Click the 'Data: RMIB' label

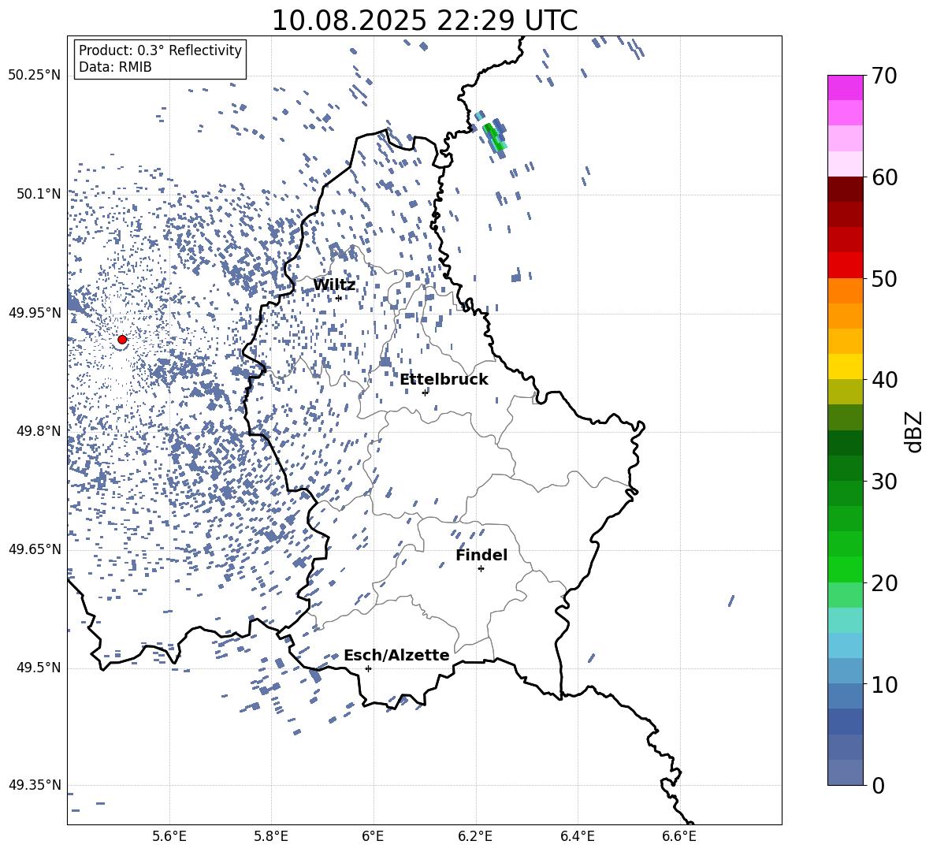click(115, 67)
